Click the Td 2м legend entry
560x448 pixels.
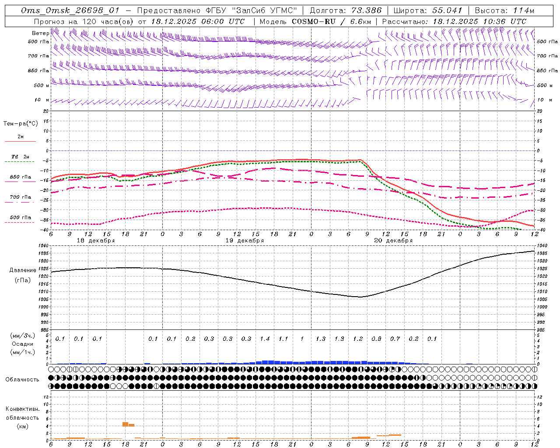click(x=20, y=157)
